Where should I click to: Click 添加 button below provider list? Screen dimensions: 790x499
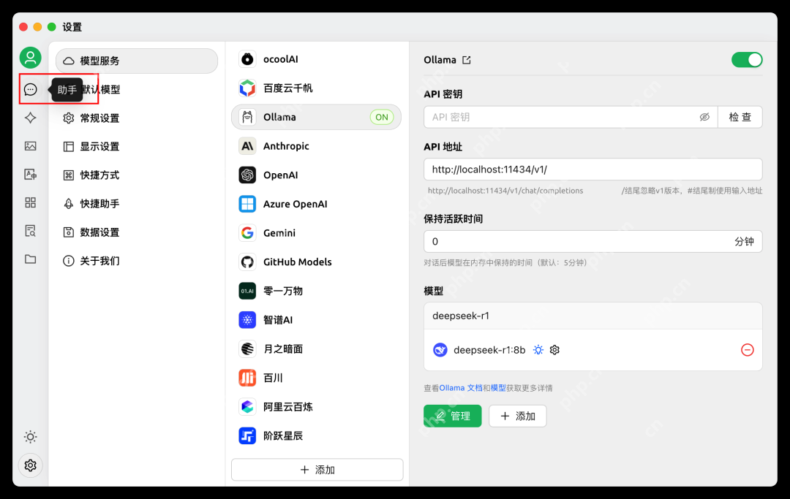[317, 470]
